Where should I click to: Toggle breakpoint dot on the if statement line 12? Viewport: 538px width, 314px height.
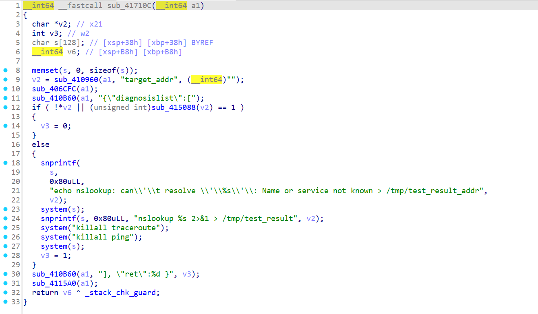pos(5,107)
